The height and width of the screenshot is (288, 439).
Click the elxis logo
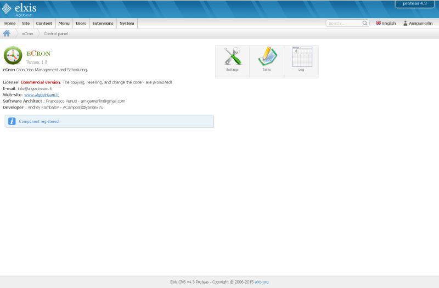(x=19, y=9)
